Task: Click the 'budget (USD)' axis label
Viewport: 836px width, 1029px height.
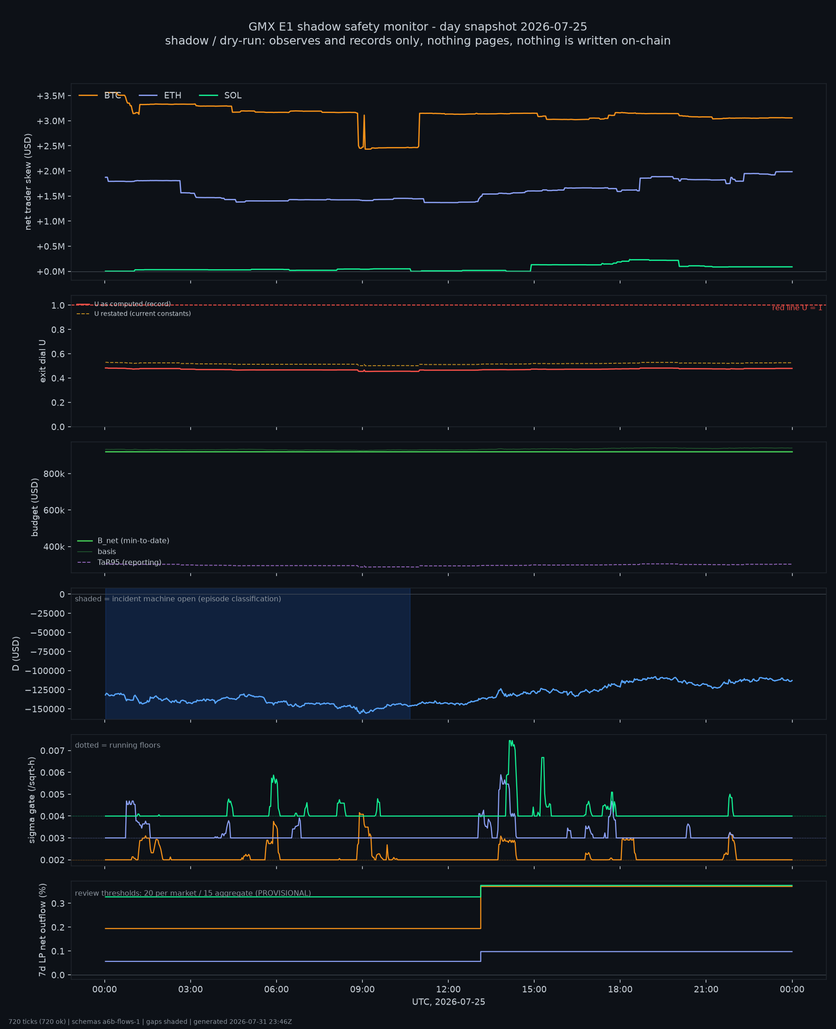Action: pos(34,507)
